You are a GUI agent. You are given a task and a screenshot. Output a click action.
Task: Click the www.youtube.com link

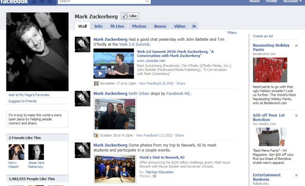pyautogui.click(x=151, y=61)
